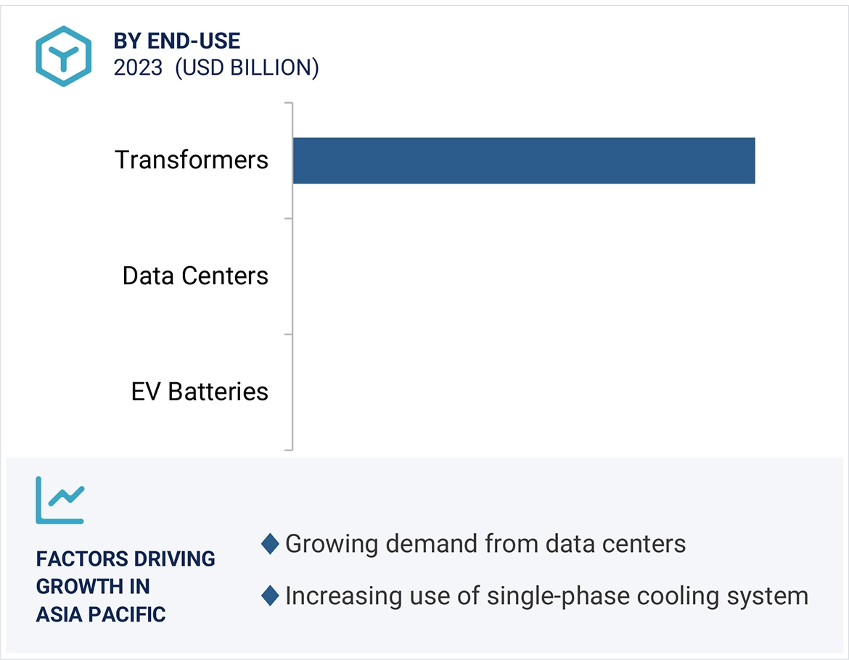Image resolution: width=849 pixels, height=660 pixels.
Task: Click the 2023 year text
Action: (138, 68)
